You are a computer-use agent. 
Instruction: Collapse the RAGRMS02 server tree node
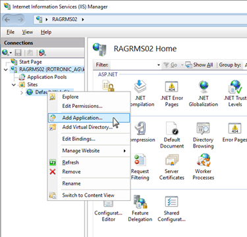6,70
